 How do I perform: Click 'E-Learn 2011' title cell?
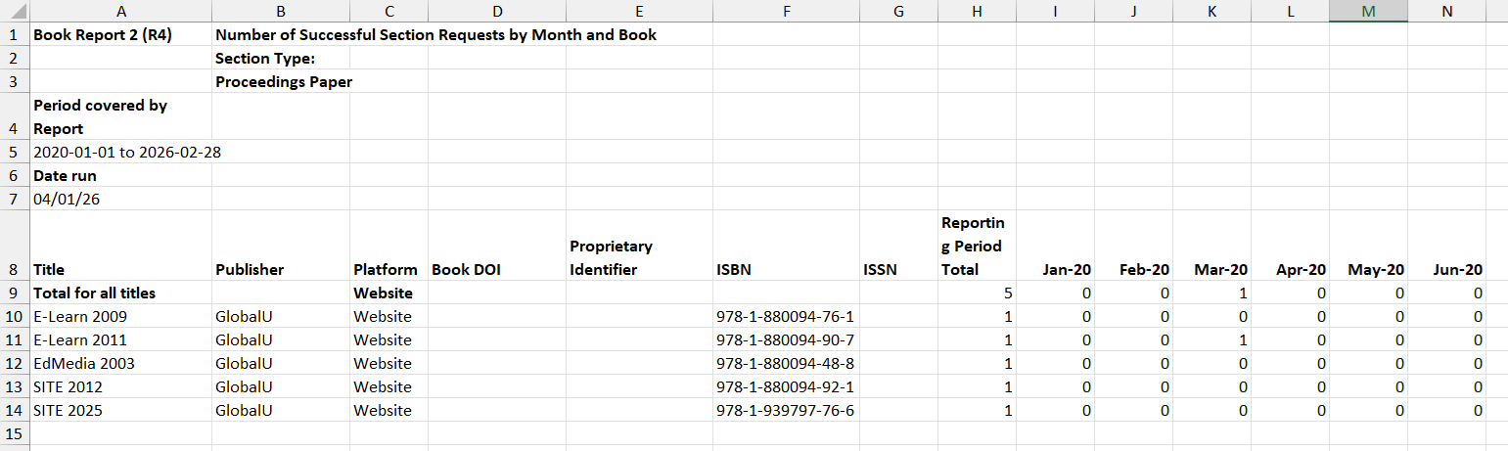(120, 339)
